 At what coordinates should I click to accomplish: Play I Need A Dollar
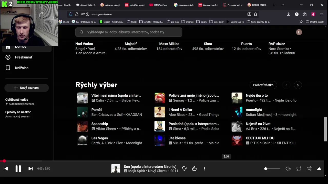click(180, 110)
